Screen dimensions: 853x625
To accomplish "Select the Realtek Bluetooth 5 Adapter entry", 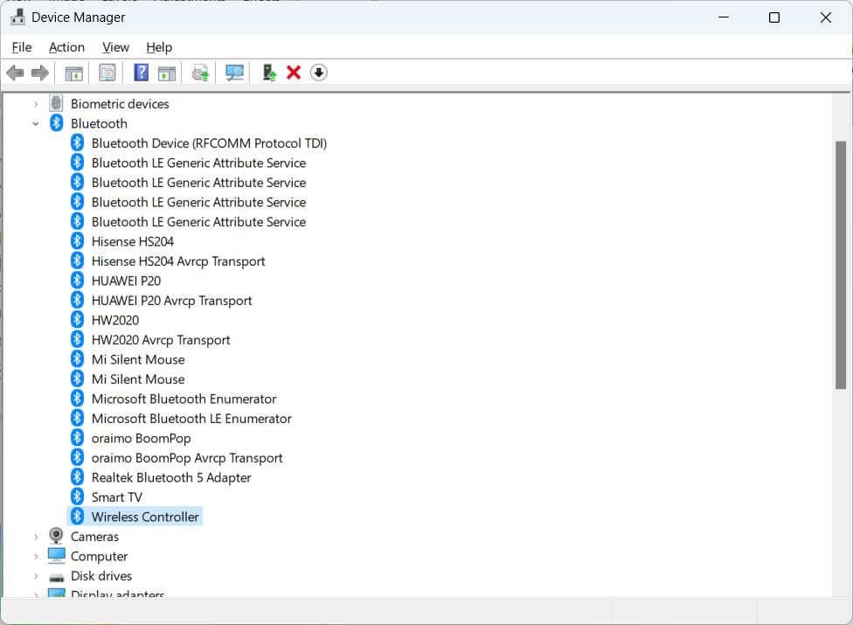I will pyautogui.click(x=171, y=477).
